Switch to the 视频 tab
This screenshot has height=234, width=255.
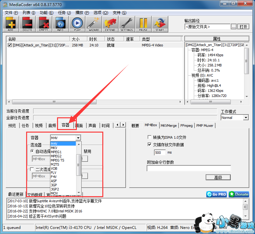(x=39, y=126)
